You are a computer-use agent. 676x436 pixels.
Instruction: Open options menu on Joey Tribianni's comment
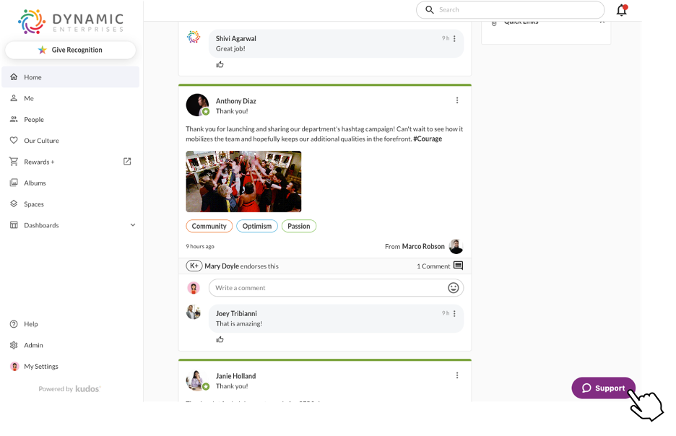pyautogui.click(x=454, y=313)
